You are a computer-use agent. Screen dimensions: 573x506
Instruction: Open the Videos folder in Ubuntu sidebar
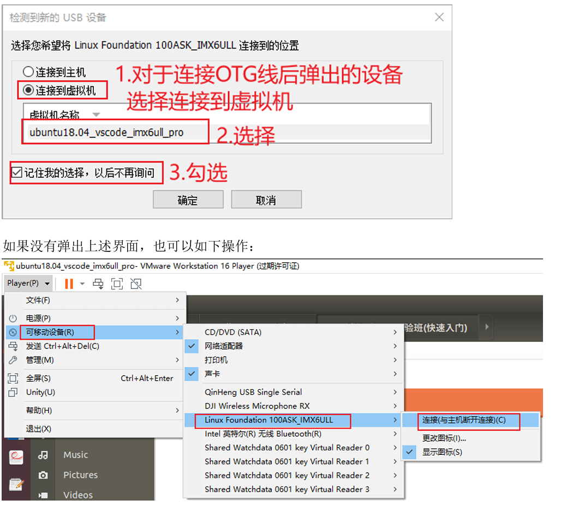(x=78, y=495)
